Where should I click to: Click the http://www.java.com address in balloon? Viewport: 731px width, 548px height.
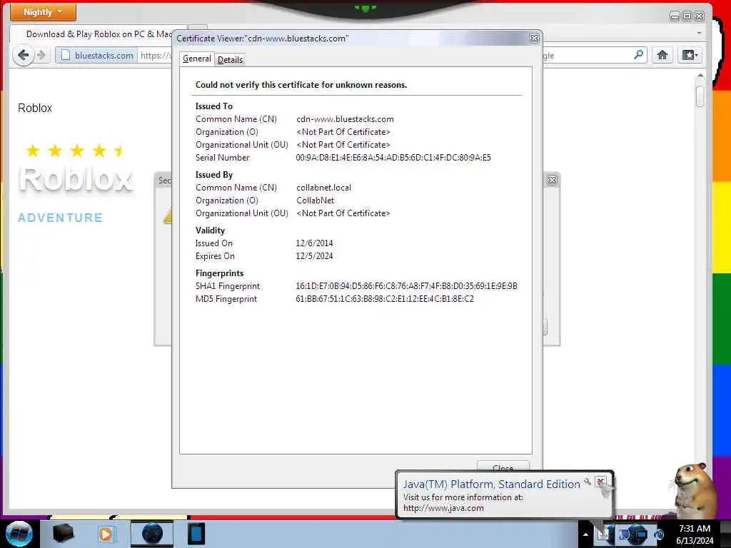coord(443,508)
